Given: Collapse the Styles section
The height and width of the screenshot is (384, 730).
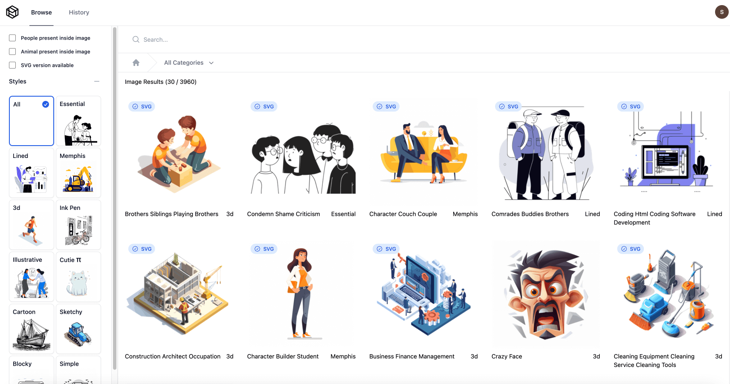Looking at the screenshot, I should 97,81.
